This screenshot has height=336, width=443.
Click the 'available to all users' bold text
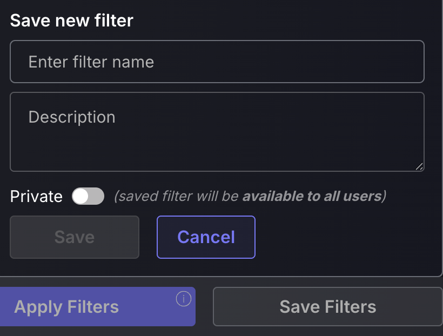[x=312, y=197]
